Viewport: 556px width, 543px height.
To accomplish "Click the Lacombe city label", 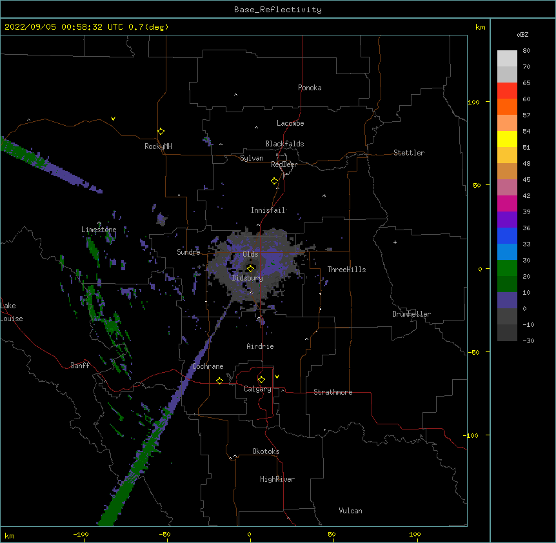I will (x=290, y=123).
